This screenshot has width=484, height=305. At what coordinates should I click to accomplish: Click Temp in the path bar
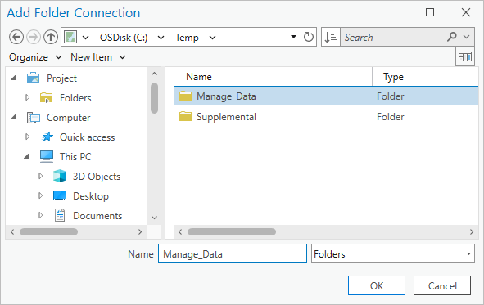tap(187, 38)
